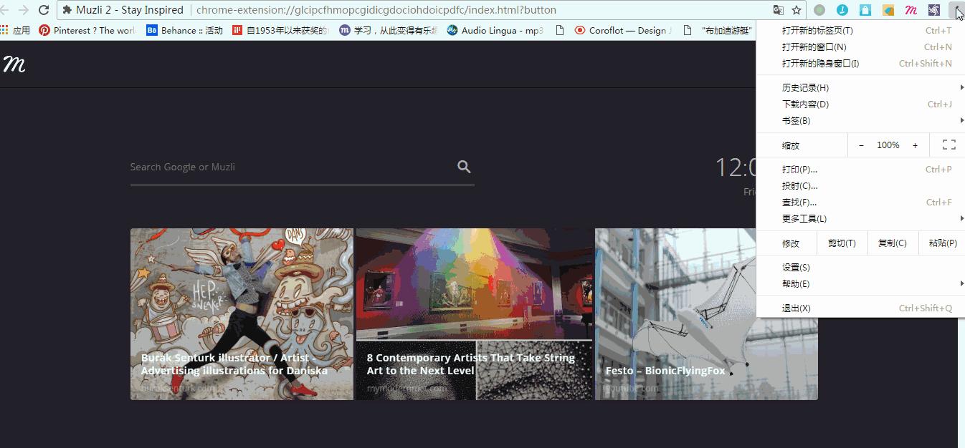Image resolution: width=965 pixels, height=448 pixels.
Task: Click the blue bag extension icon
Action: coord(865,10)
